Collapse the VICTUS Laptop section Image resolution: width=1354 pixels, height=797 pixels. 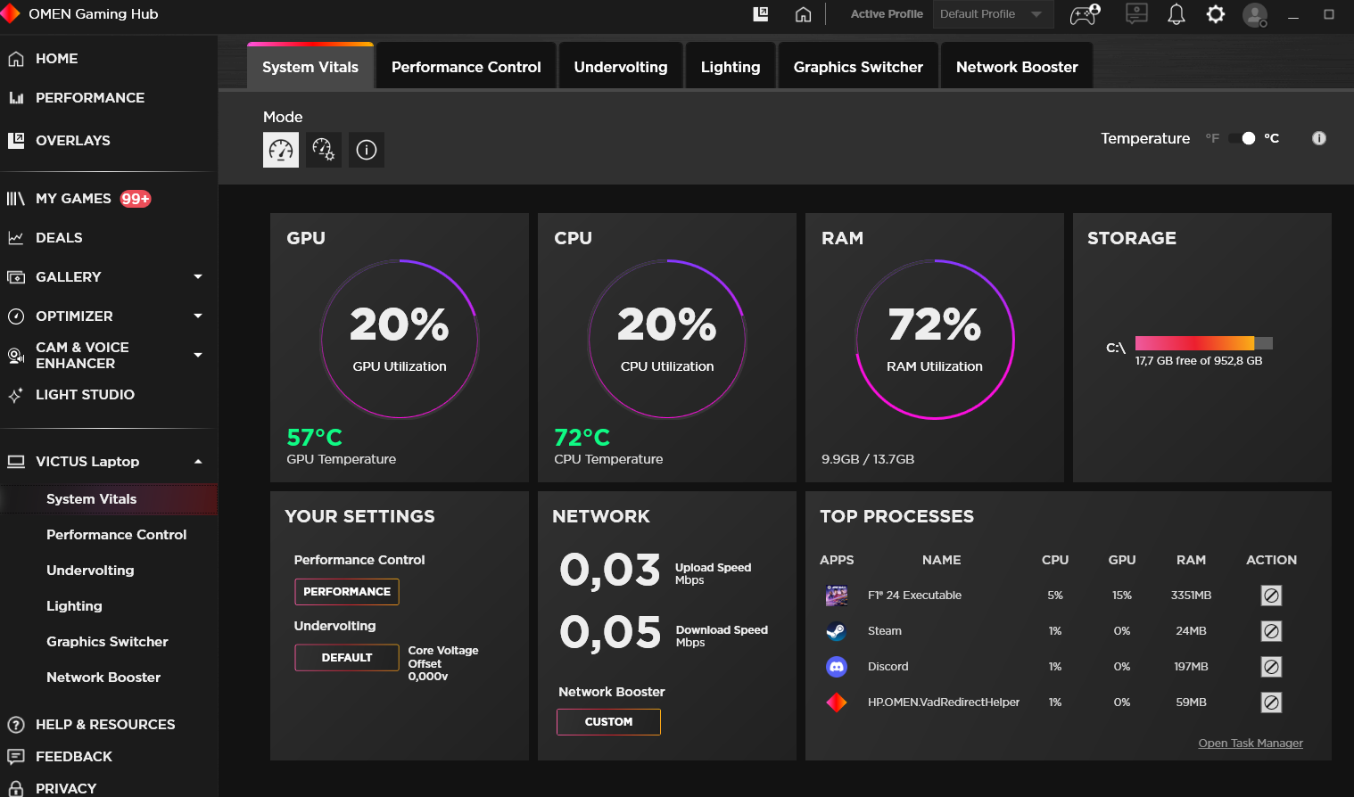[x=198, y=462]
